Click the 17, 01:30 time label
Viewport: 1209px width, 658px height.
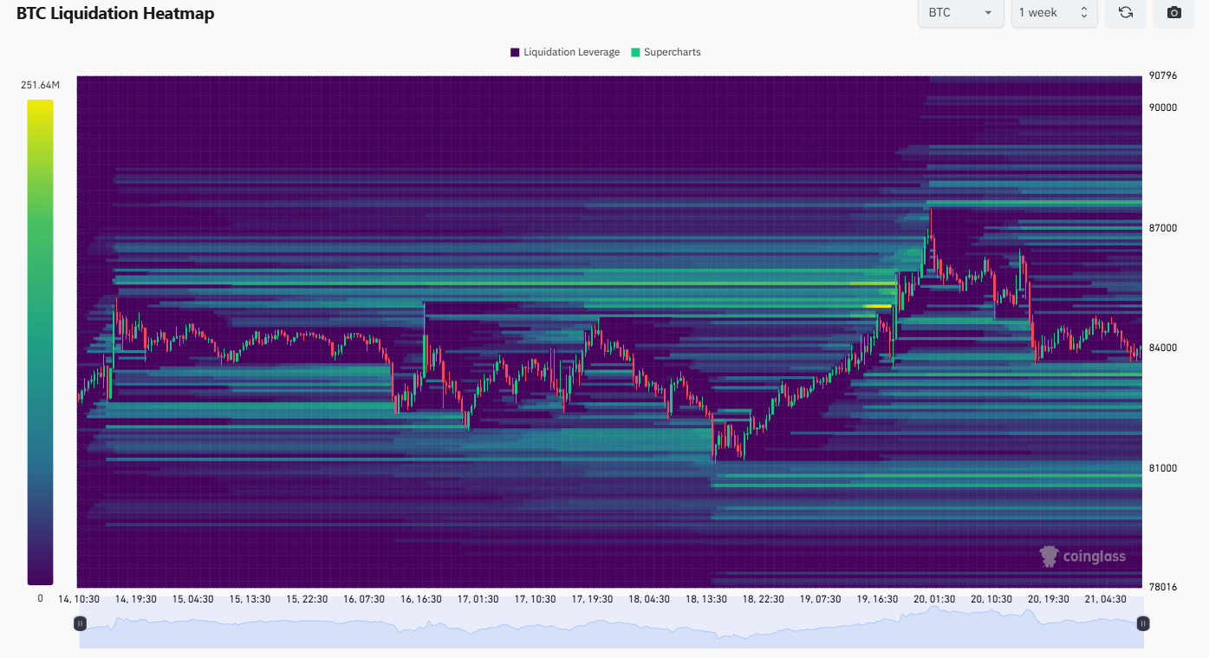478,599
